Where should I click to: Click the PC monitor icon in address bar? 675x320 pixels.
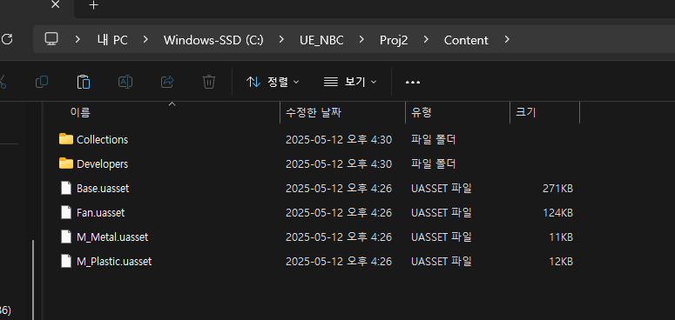point(51,39)
